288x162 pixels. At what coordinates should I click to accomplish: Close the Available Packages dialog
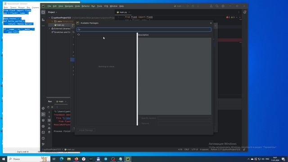click(x=211, y=23)
